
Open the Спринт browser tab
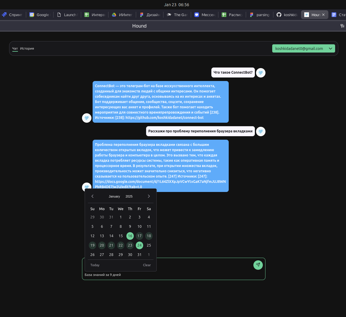12,15
